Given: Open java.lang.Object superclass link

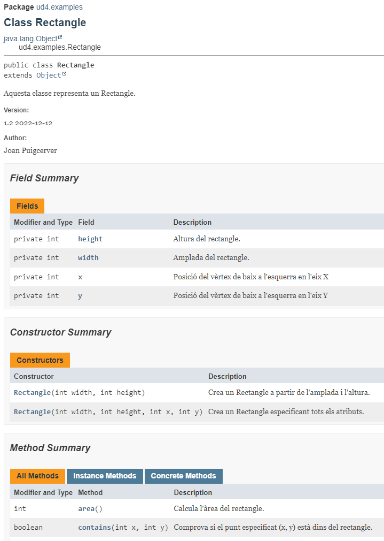Looking at the screenshot, I should click(30, 39).
